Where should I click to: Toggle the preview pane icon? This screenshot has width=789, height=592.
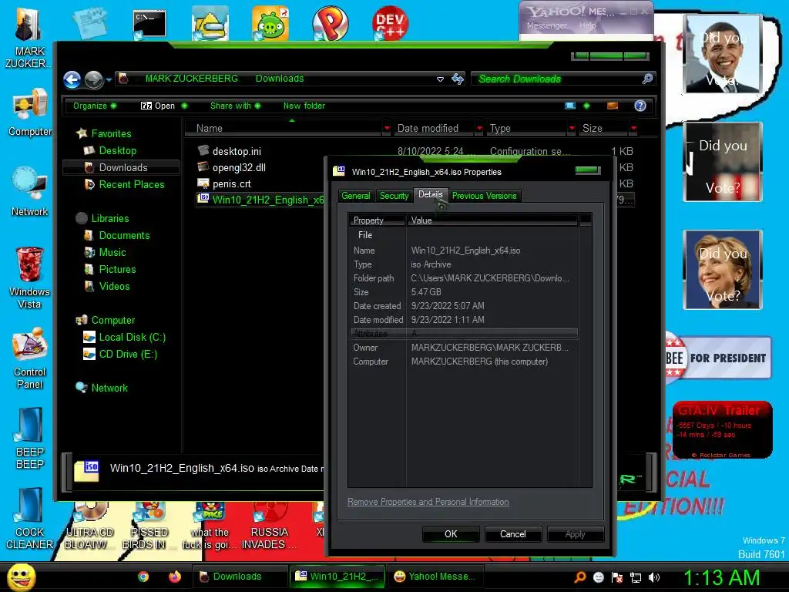click(x=613, y=106)
